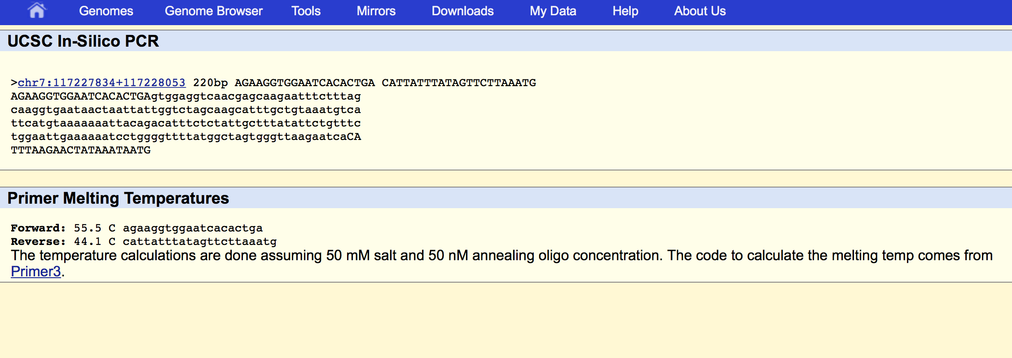The height and width of the screenshot is (358, 1012).
Task: Open the Tools menu
Action: tap(306, 11)
